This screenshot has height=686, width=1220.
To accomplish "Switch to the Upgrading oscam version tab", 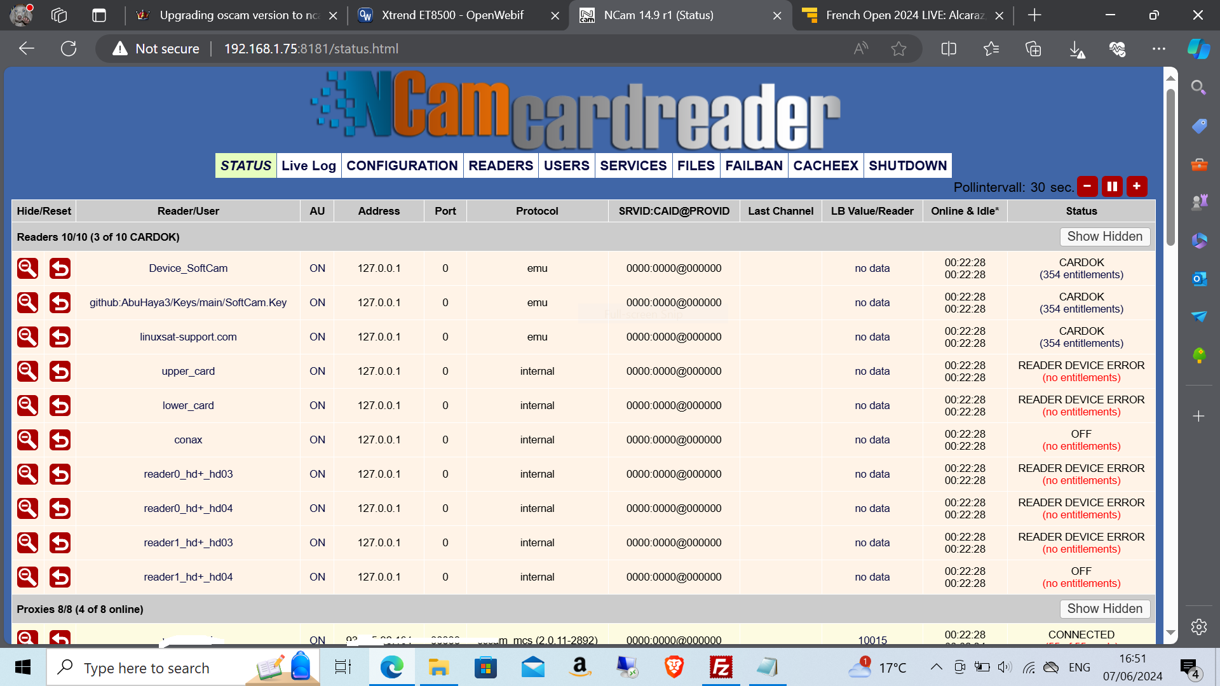I will pos(238,15).
